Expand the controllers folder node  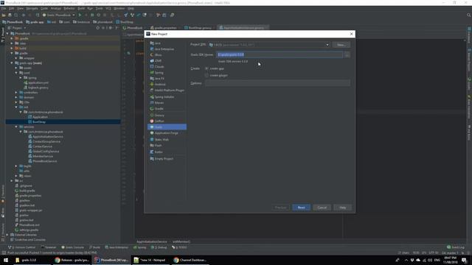coord(16,93)
